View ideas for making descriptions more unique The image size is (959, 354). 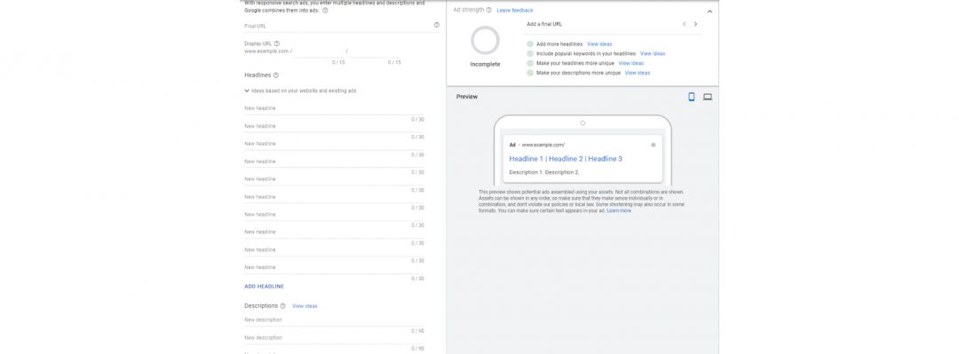(x=638, y=73)
